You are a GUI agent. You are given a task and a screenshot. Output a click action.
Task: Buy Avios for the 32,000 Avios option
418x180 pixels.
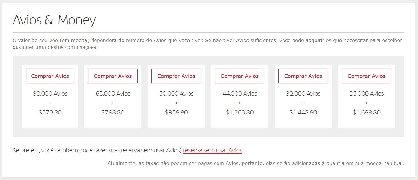[303, 76]
